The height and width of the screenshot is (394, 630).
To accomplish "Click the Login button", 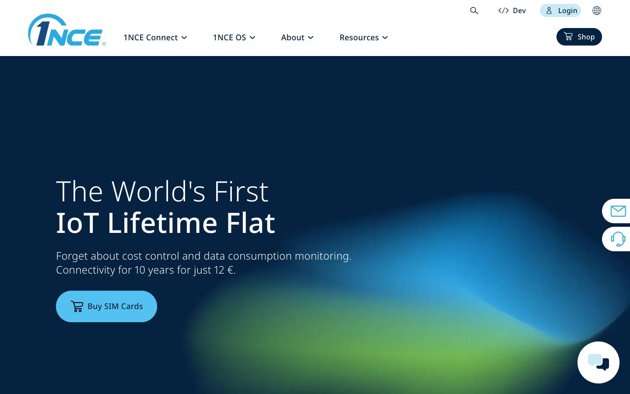I will (560, 11).
